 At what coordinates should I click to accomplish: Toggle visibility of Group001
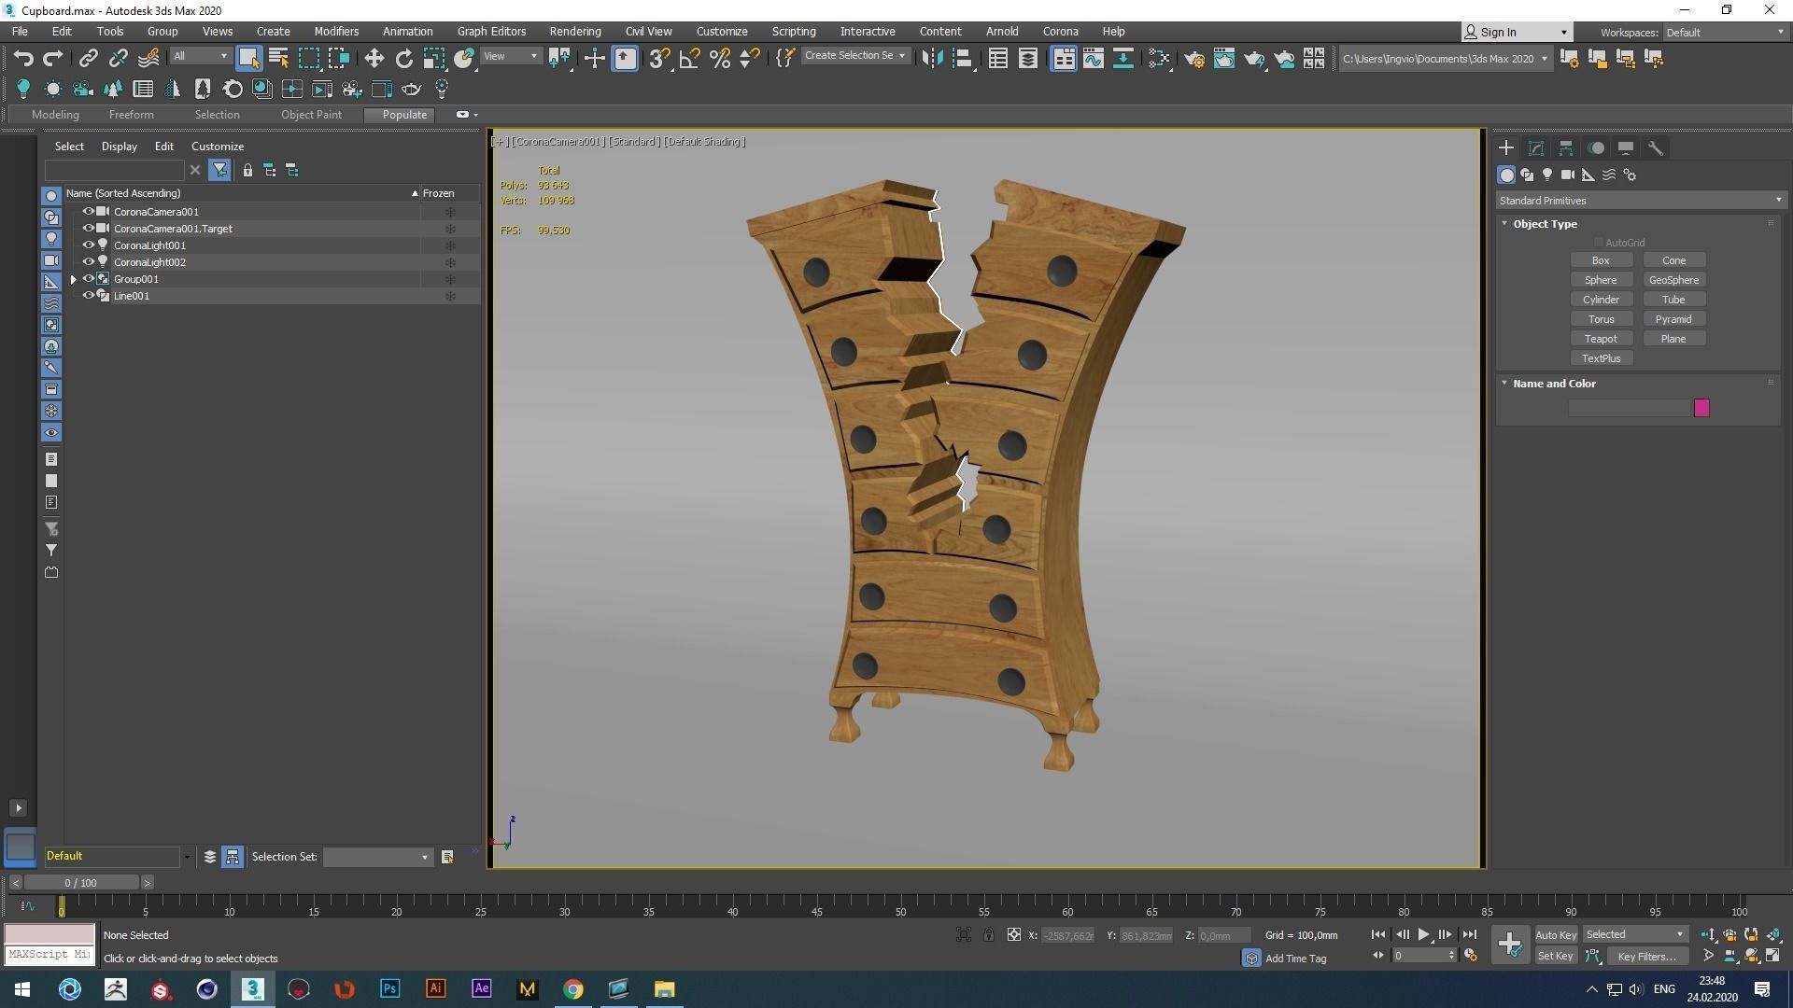point(89,279)
